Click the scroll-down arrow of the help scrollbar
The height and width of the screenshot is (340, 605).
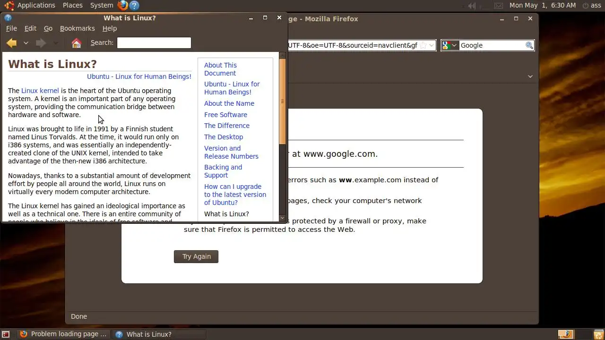pyautogui.click(x=283, y=218)
